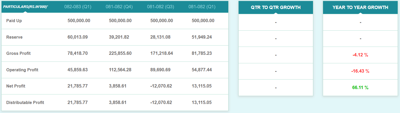
Task: Click the Gross Profit row label
Action: pos(18,54)
